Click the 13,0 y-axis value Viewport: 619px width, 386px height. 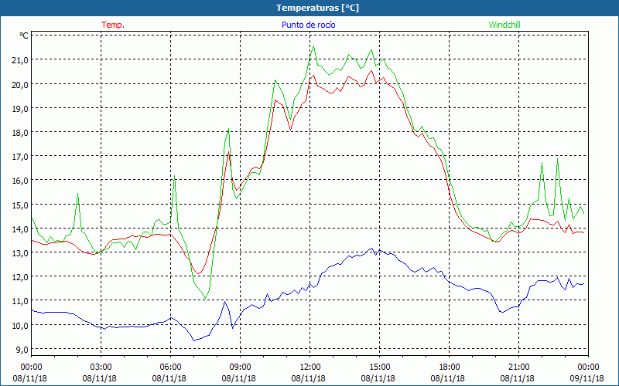click(21, 253)
